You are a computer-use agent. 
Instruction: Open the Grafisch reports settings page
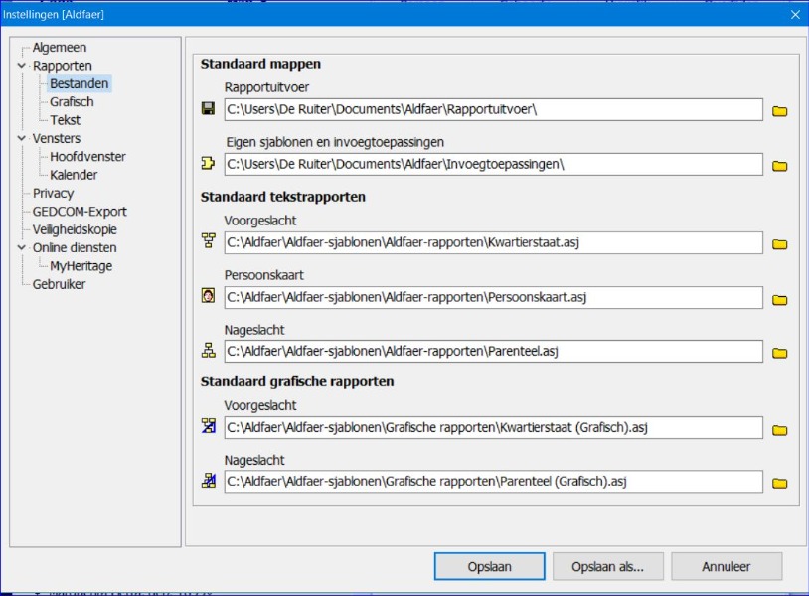pos(72,102)
